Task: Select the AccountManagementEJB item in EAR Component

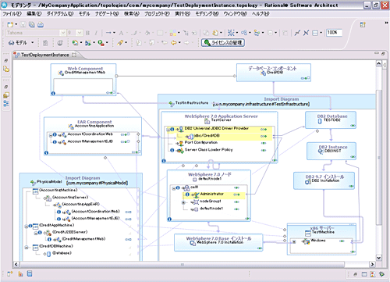Action: tap(90, 141)
